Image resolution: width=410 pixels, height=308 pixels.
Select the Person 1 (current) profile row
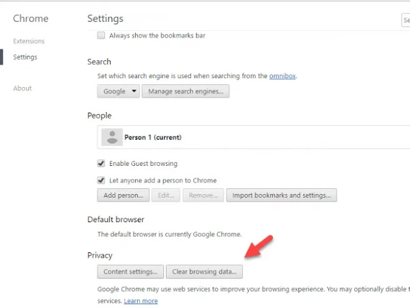[256, 137]
